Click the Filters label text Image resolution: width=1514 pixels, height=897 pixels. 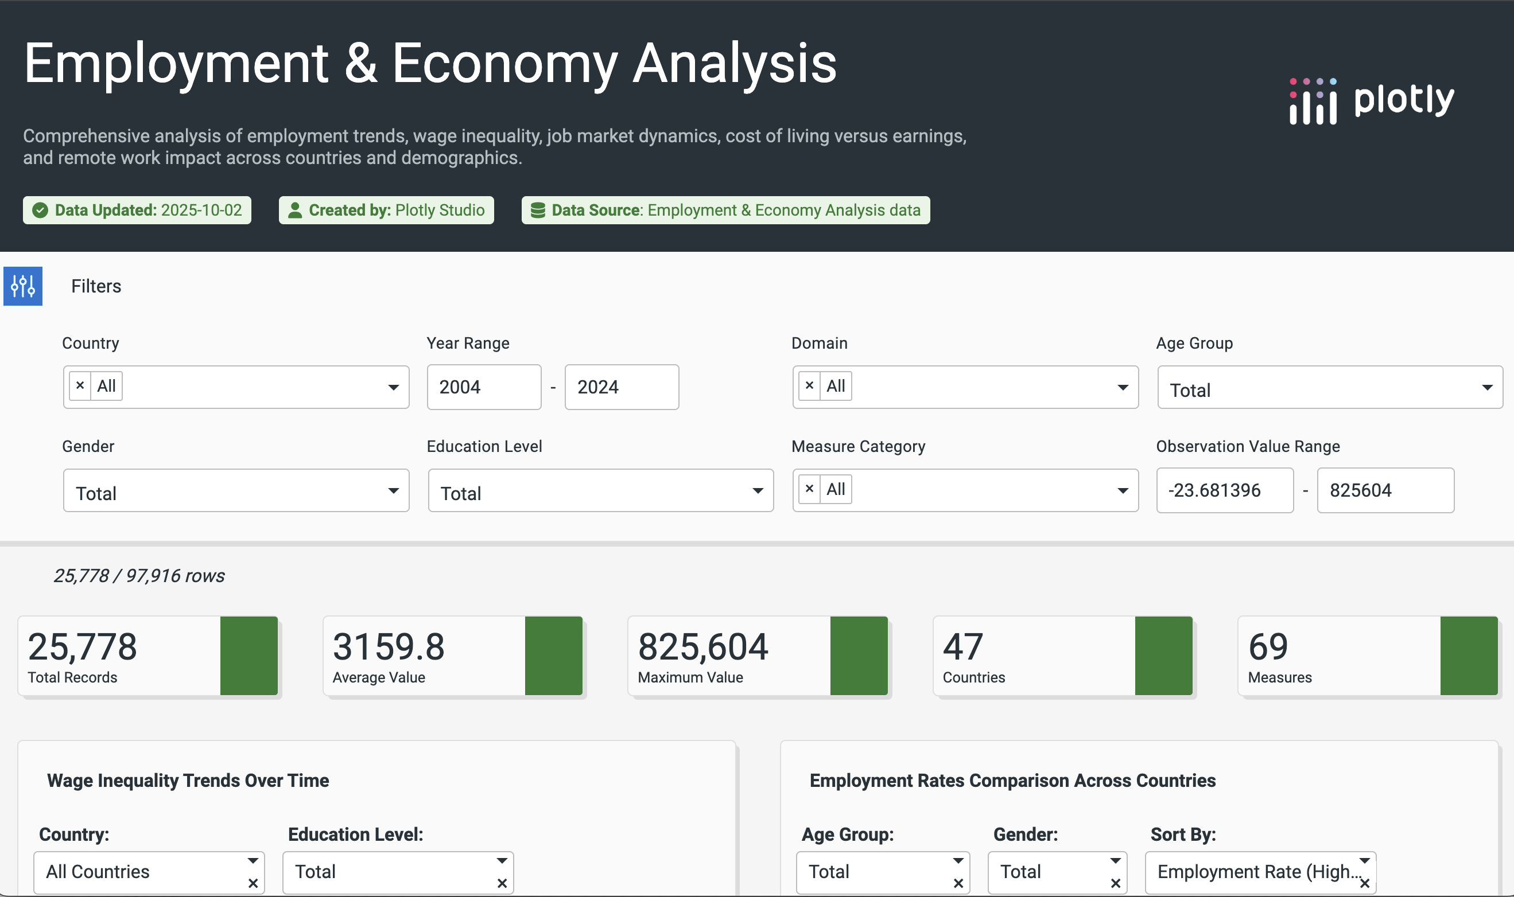[x=96, y=286]
